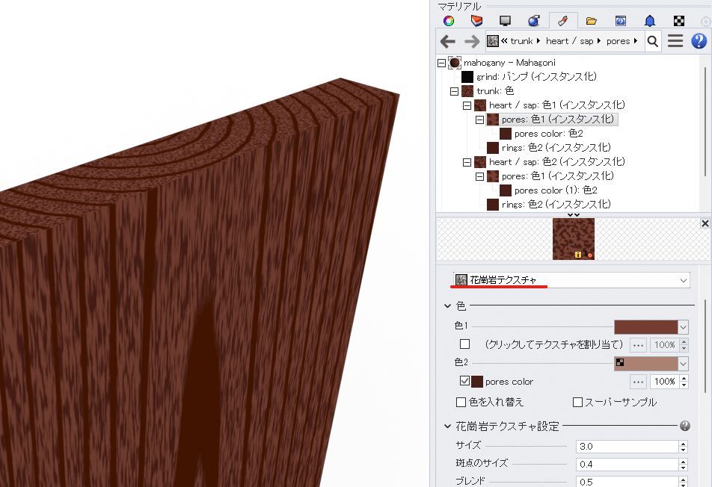Open help for 花崗岩テクスチャ設定 section
712x487 pixels.
[x=685, y=426]
